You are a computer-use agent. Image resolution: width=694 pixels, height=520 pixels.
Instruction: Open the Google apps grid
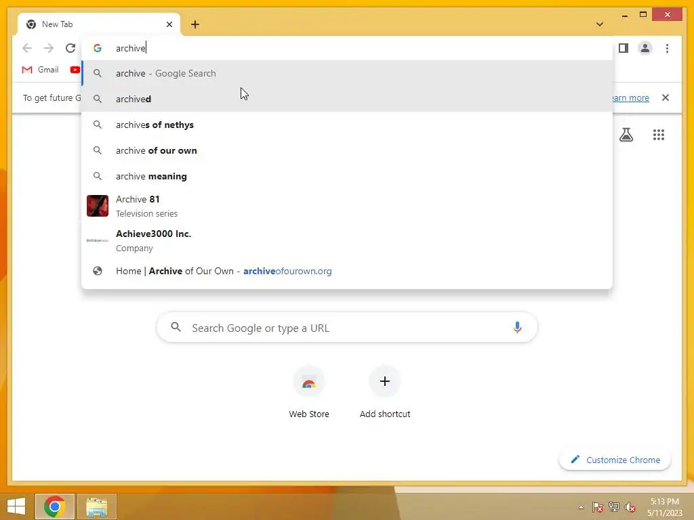[659, 135]
